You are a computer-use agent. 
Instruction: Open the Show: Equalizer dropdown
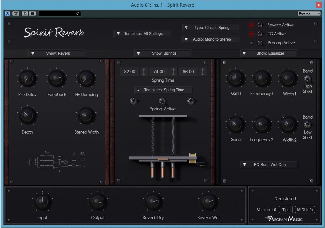pyautogui.click(x=269, y=53)
